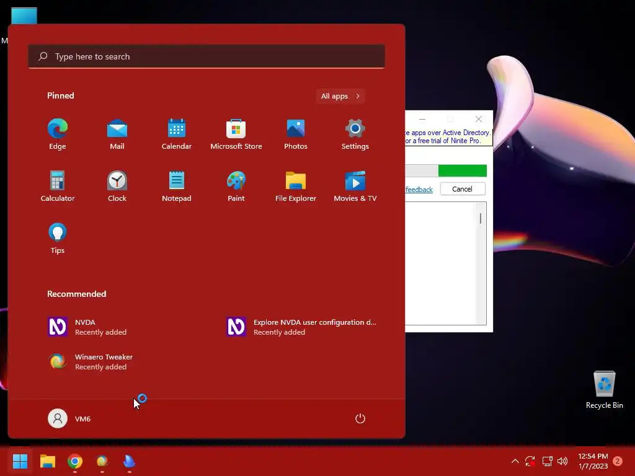This screenshot has height=476, width=635.
Task: Open Settings from pinned apps
Action: click(355, 134)
